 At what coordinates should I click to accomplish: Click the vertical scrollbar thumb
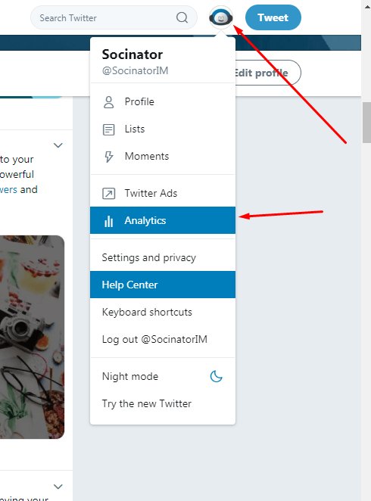coord(366,123)
